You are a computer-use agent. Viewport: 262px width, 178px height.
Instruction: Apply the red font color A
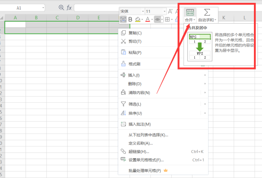point(148,19)
